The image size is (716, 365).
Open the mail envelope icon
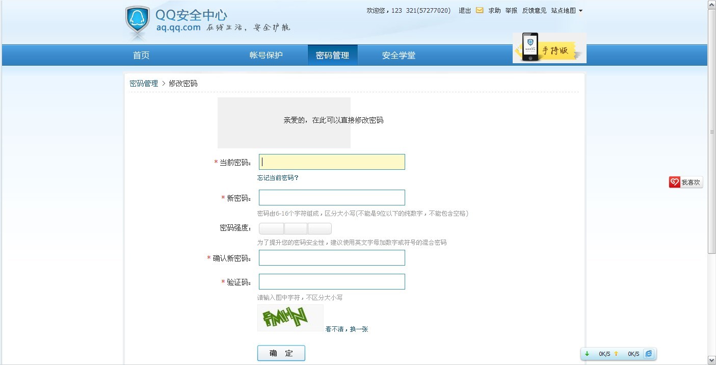tap(480, 10)
